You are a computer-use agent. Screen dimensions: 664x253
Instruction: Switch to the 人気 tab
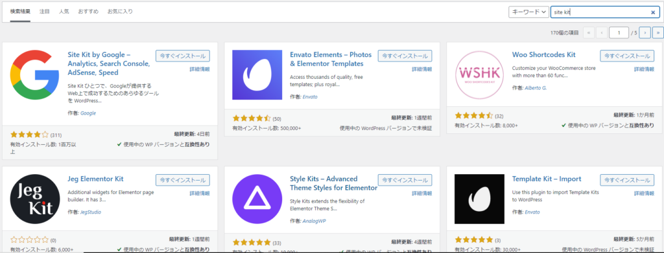[x=64, y=12]
